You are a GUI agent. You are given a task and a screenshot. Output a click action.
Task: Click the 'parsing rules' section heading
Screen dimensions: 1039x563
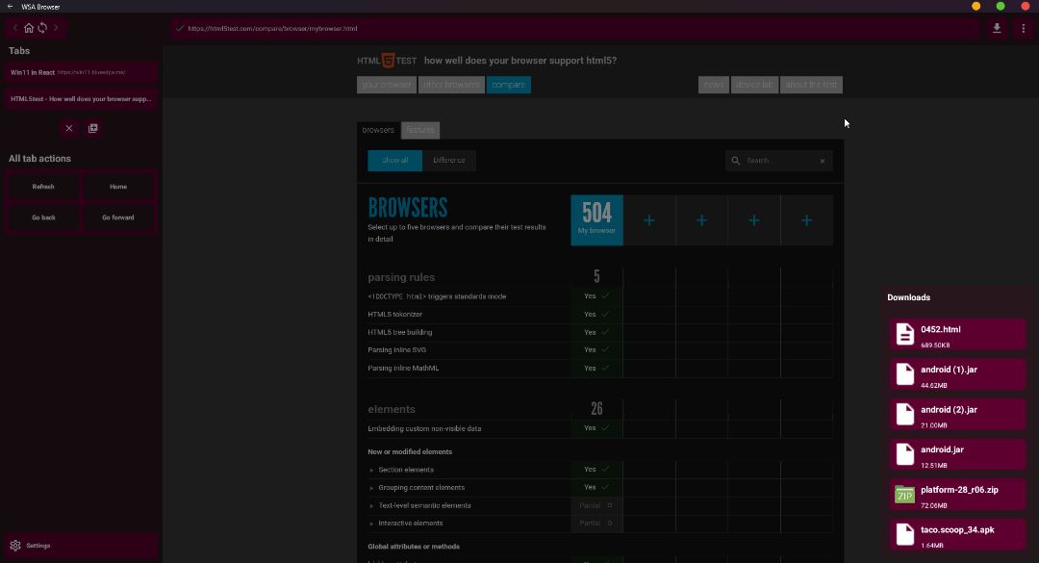[x=401, y=277]
